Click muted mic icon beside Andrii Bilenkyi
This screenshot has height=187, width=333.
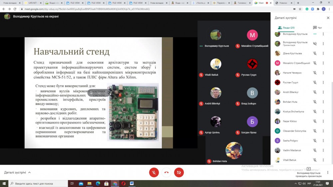[315, 92]
